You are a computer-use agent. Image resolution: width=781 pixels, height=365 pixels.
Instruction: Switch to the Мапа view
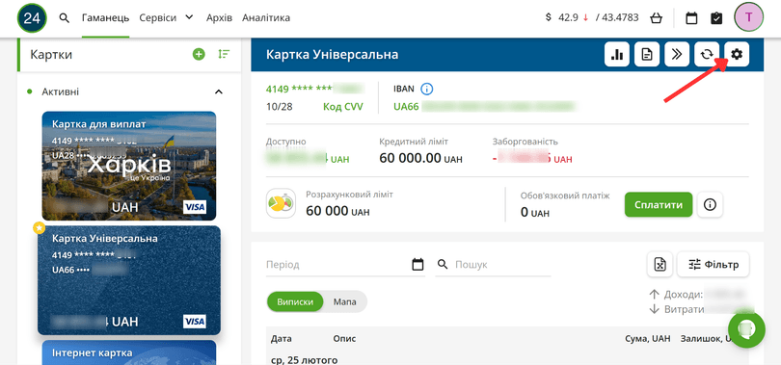(344, 301)
